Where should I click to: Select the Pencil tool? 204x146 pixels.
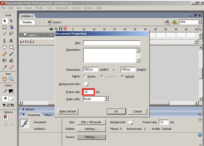(x=5, y=54)
